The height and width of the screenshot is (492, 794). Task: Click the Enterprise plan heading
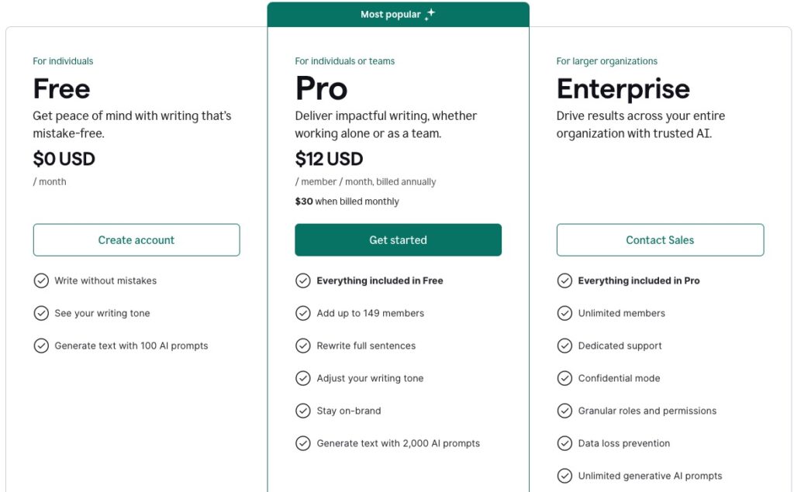point(623,89)
